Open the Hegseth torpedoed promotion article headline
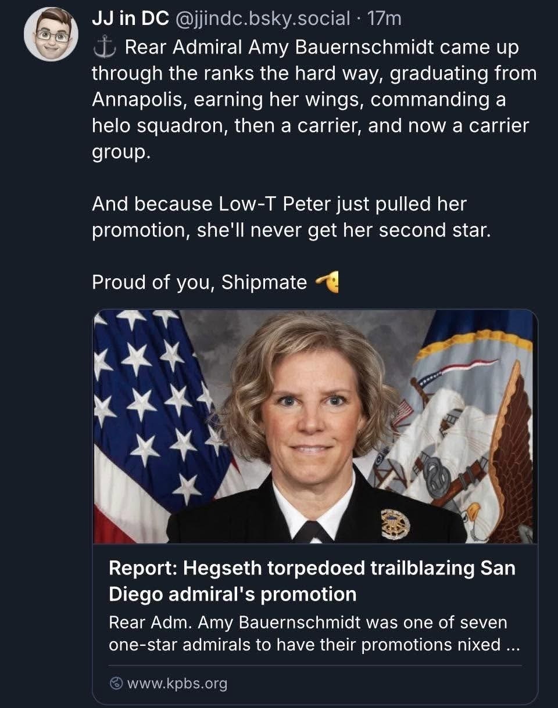 pos(312,581)
